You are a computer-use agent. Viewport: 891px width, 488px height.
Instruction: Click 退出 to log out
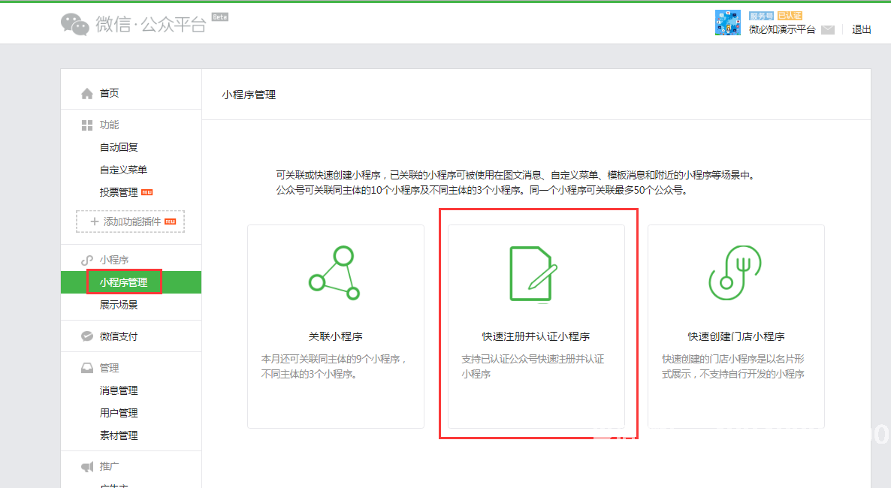pyautogui.click(x=862, y=30)
